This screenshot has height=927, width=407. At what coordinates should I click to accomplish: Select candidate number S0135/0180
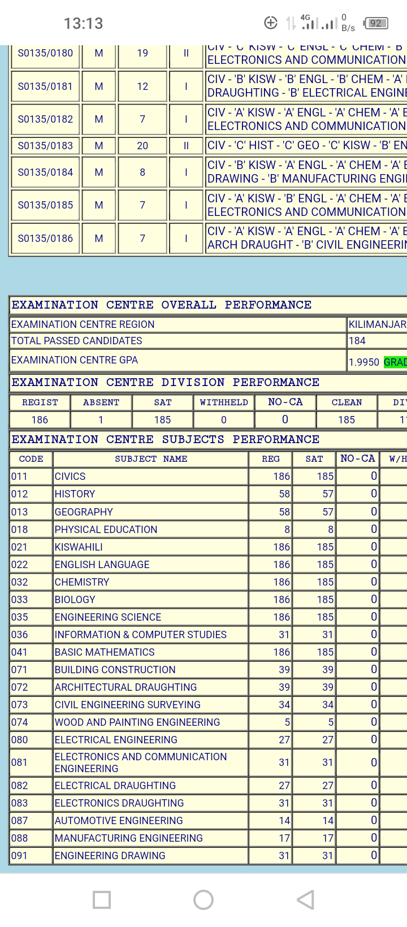[x=45, y=53]
